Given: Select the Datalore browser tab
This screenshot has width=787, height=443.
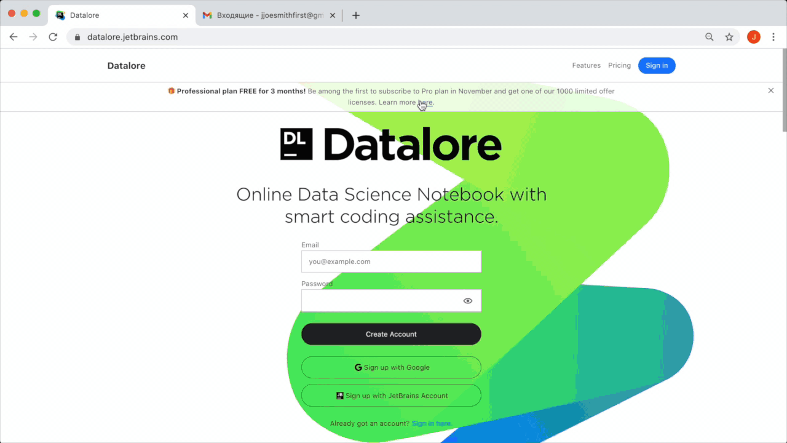Looking at the screenshot, I should pyautogui.click(x=122, y=15).
